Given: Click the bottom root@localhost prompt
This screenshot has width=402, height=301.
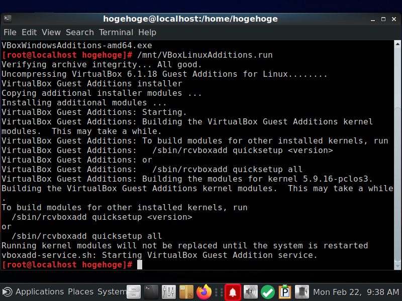Looking at the screenshot, I should click(x=67, y=265).
